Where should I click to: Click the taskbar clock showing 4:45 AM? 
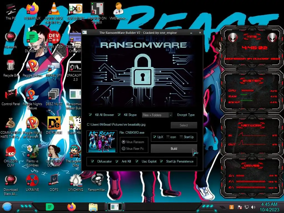coord(269,207)
